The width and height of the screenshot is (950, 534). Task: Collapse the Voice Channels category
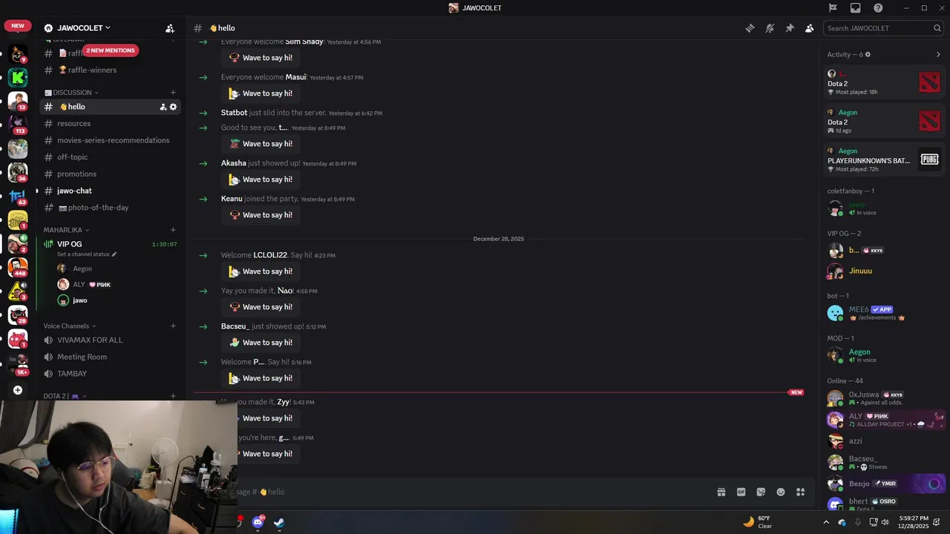[x=69, y=326]
